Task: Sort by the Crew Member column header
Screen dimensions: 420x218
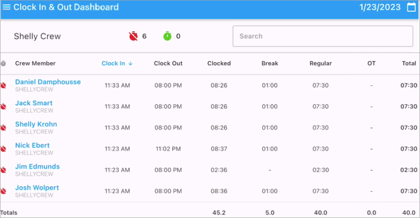Action: 35,63
